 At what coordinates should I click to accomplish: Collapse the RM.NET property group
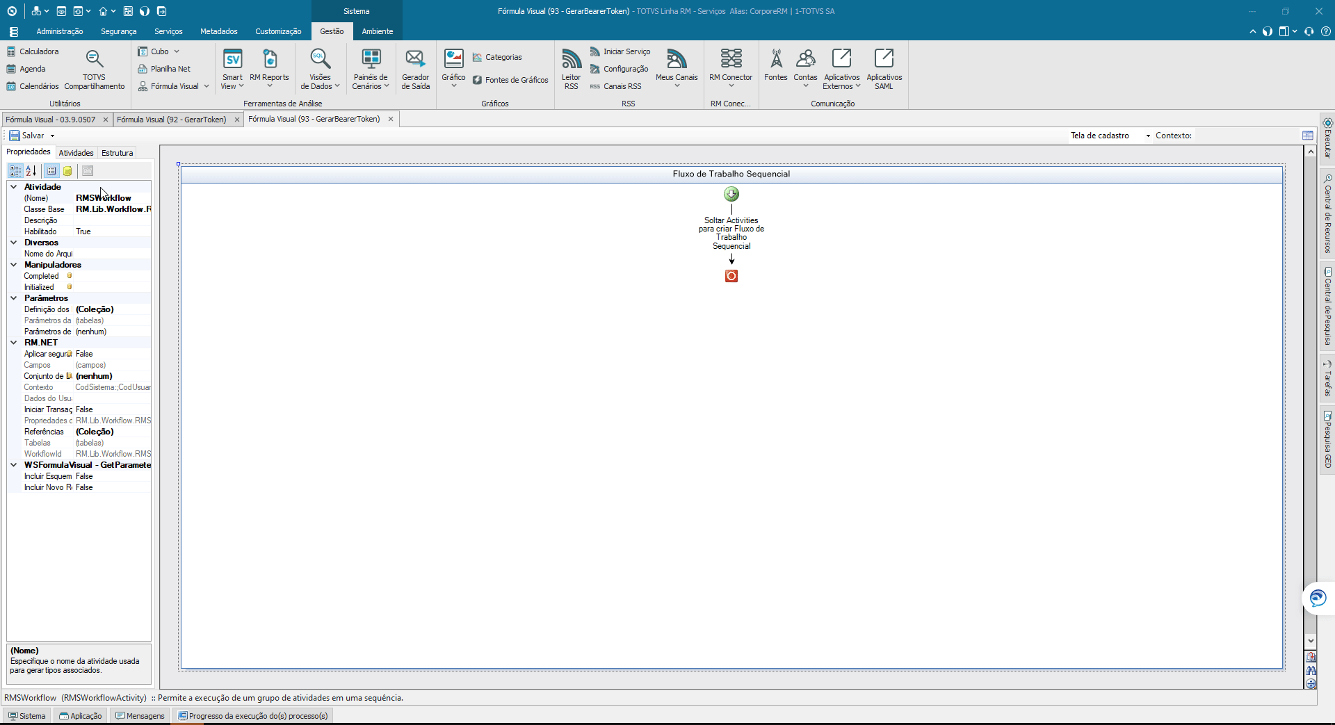13,343
